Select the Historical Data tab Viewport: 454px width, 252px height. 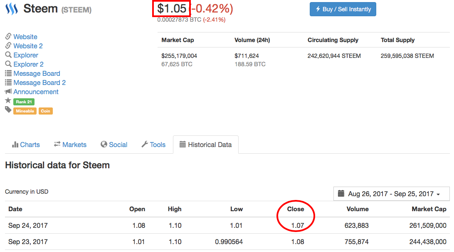[205, 145]
